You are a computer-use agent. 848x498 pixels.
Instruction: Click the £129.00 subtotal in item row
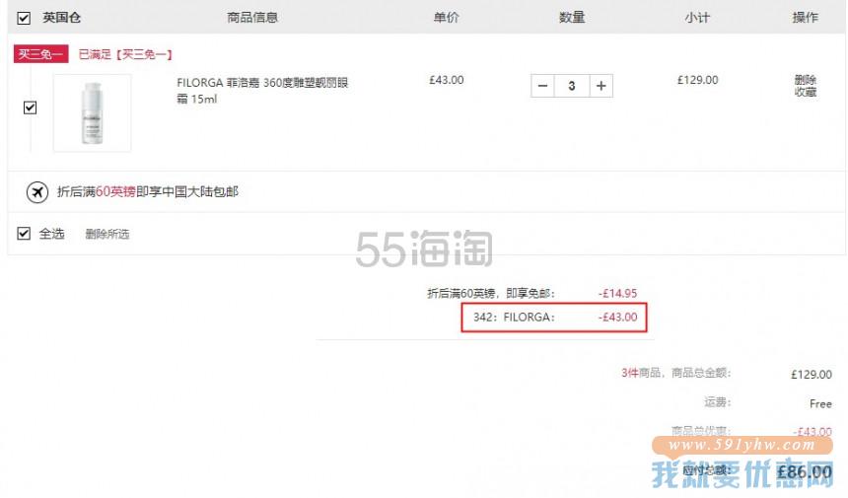click(698, 80)
